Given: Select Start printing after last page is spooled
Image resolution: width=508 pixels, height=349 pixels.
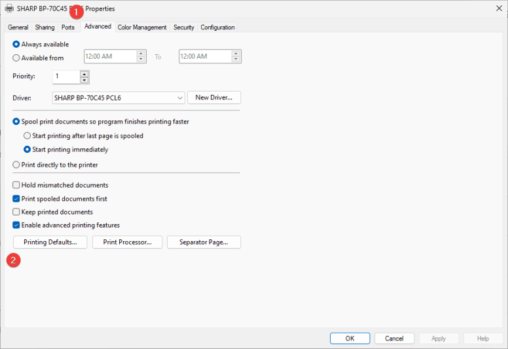Looking at the screenshot, I should click(x=27, y=136).
